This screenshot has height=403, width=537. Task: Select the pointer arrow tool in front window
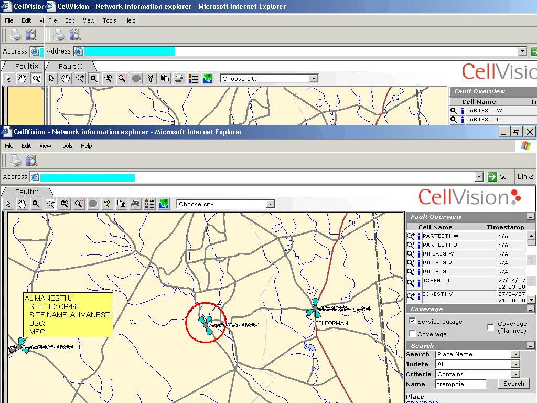point(8,204)
